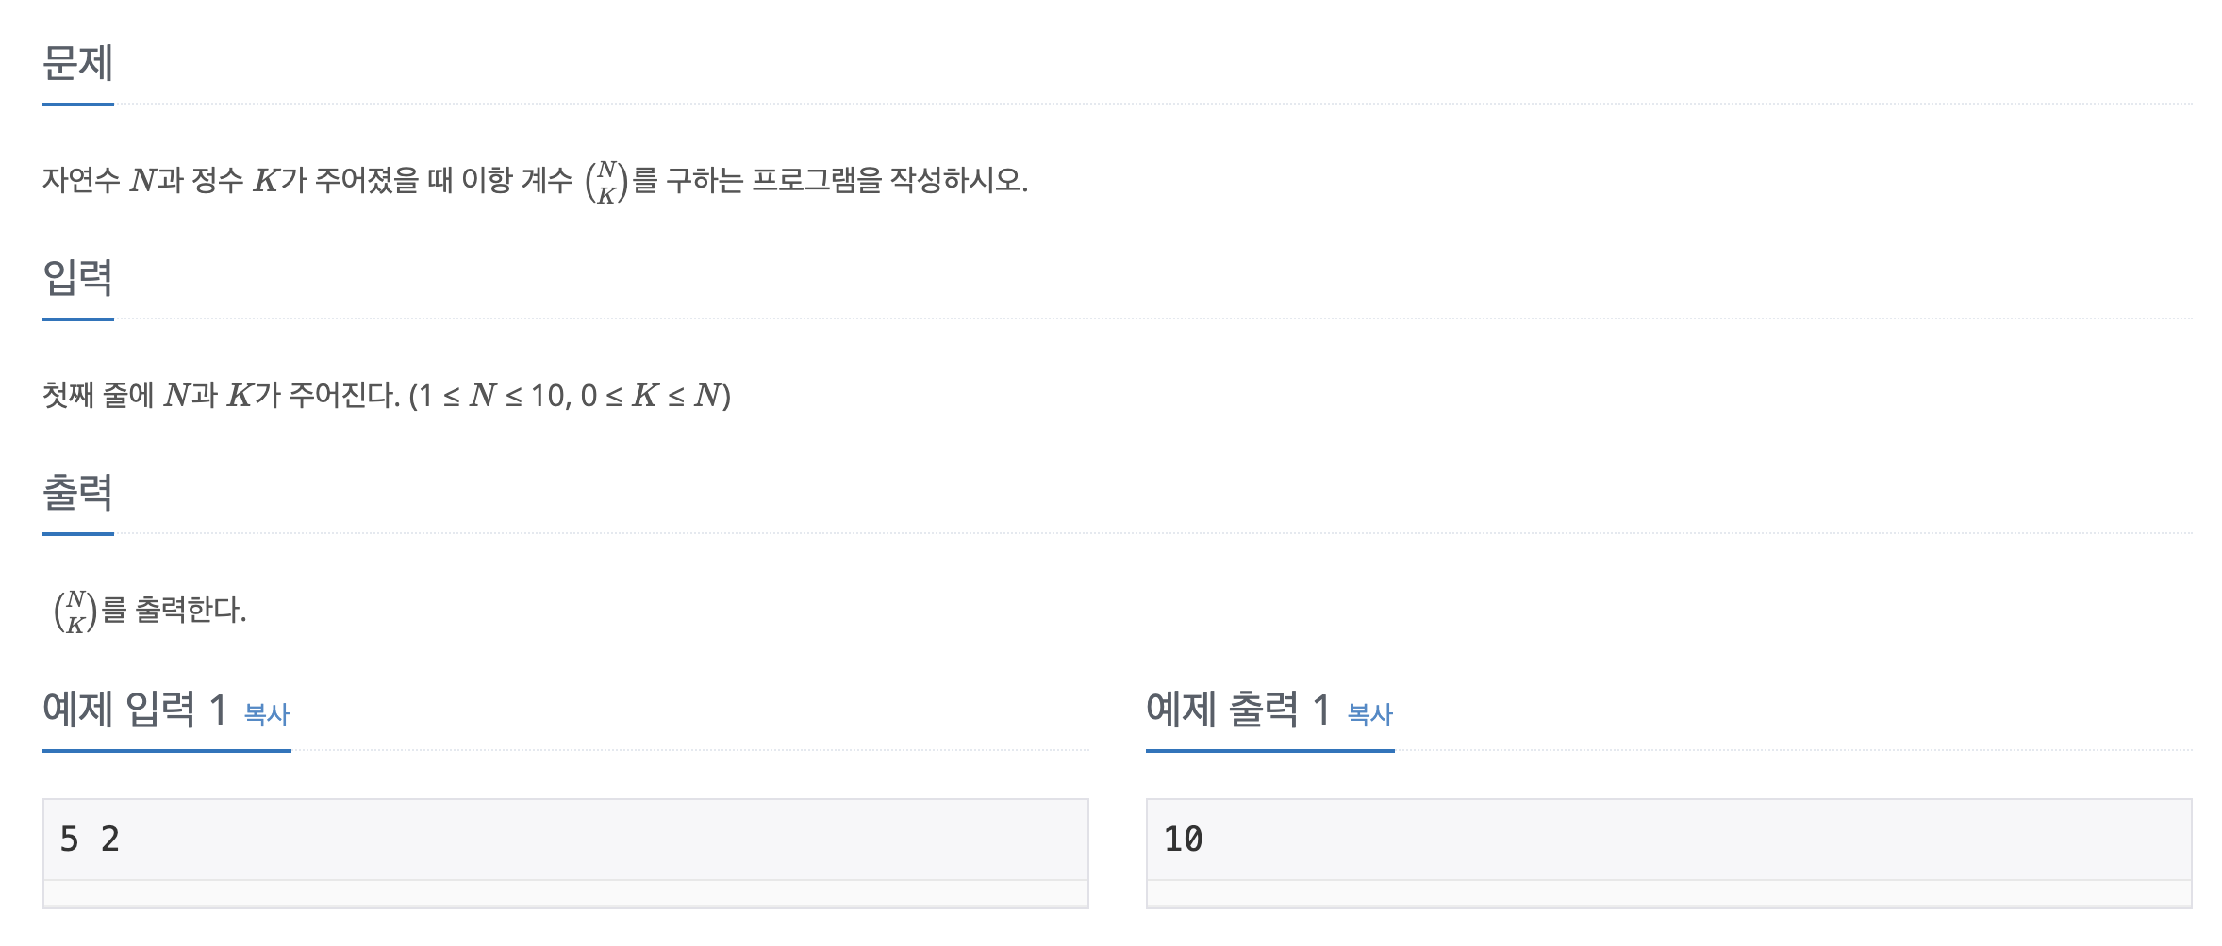Click the sample output value 10
The height and width of the screenshot is (946, 2222).
pos(1183,839)
